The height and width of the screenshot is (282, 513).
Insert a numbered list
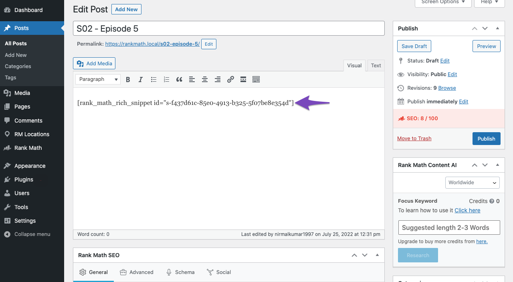[166, 79]
